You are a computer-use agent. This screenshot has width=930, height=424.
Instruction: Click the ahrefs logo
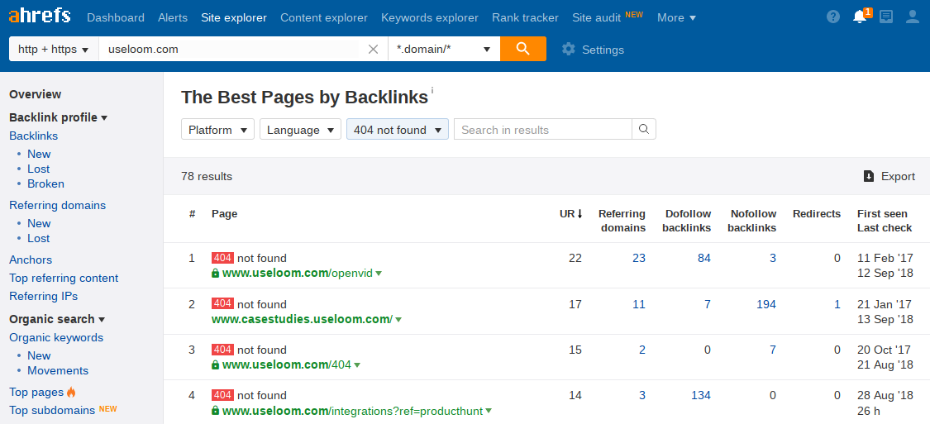pos(40,17)
